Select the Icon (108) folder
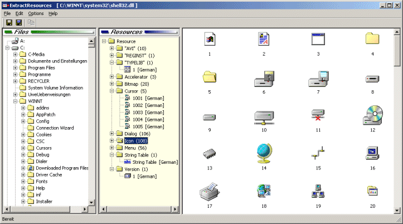 [x=136, y=141]
